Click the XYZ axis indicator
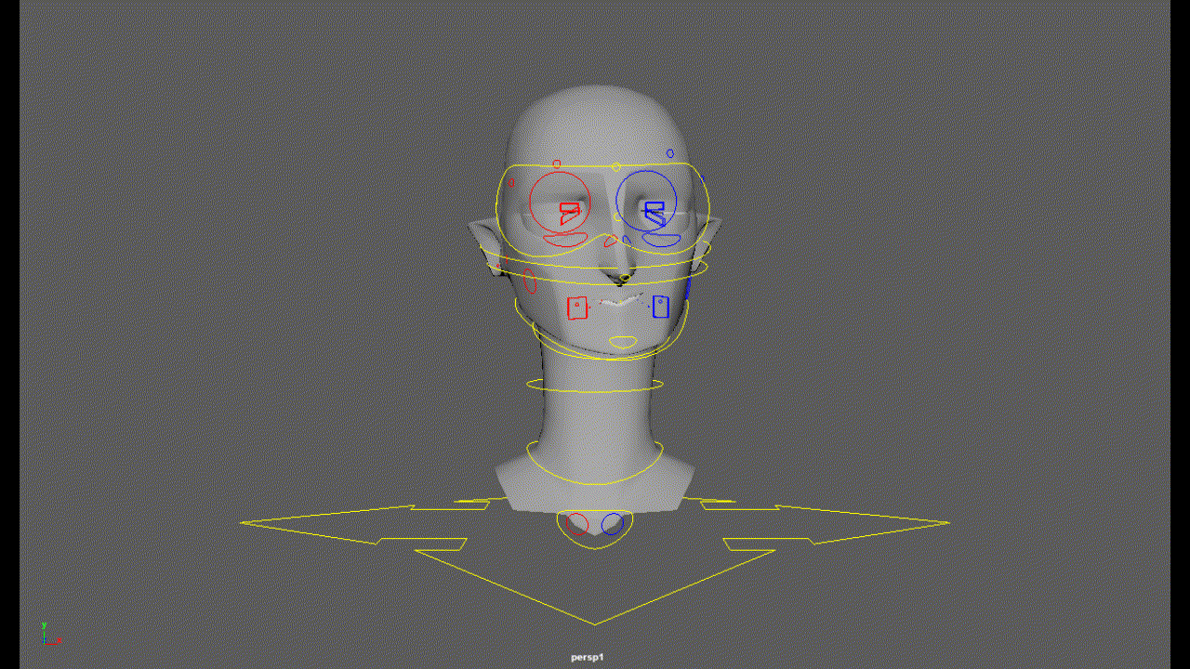The width and height of the screenshot is (1190, 669). click(x=49, y=634)
